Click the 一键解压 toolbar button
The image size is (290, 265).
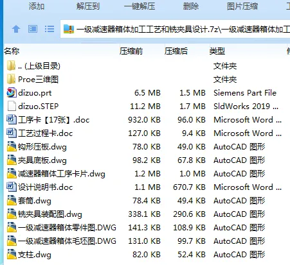click(140, 6)
